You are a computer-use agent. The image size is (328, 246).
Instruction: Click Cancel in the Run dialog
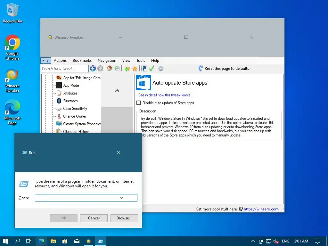point(94,218)
